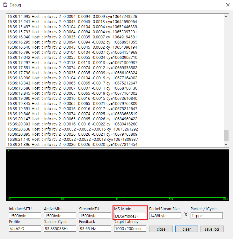Click the Debug window app icon
The height and width of the screenshot is (239, 233).
coord(5,5)
